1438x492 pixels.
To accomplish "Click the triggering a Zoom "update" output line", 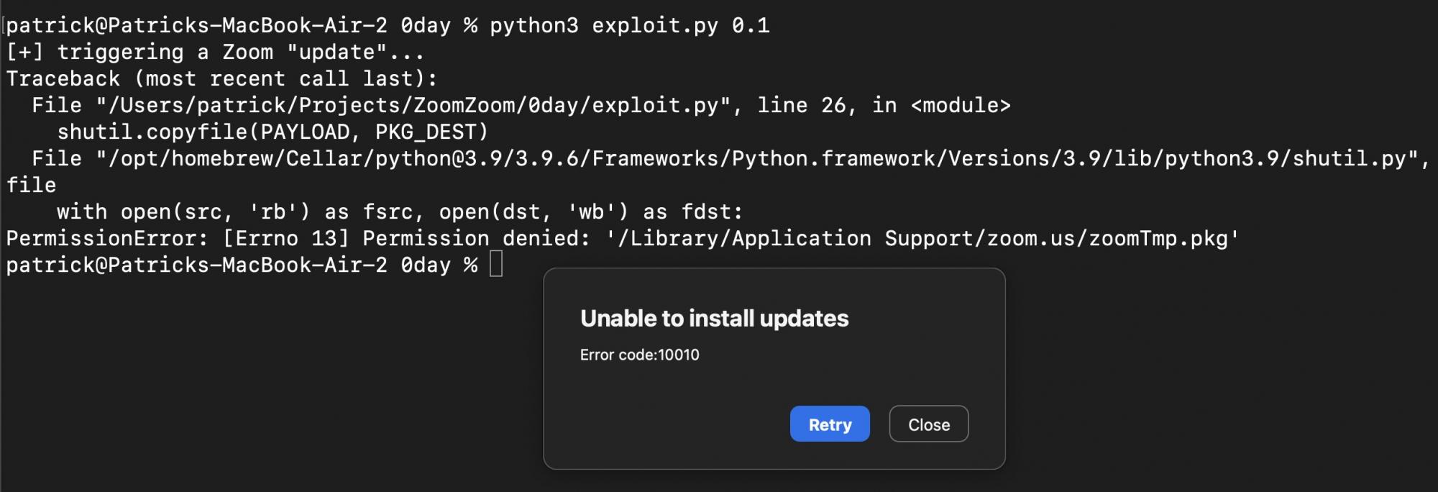I will coord(216,53).
